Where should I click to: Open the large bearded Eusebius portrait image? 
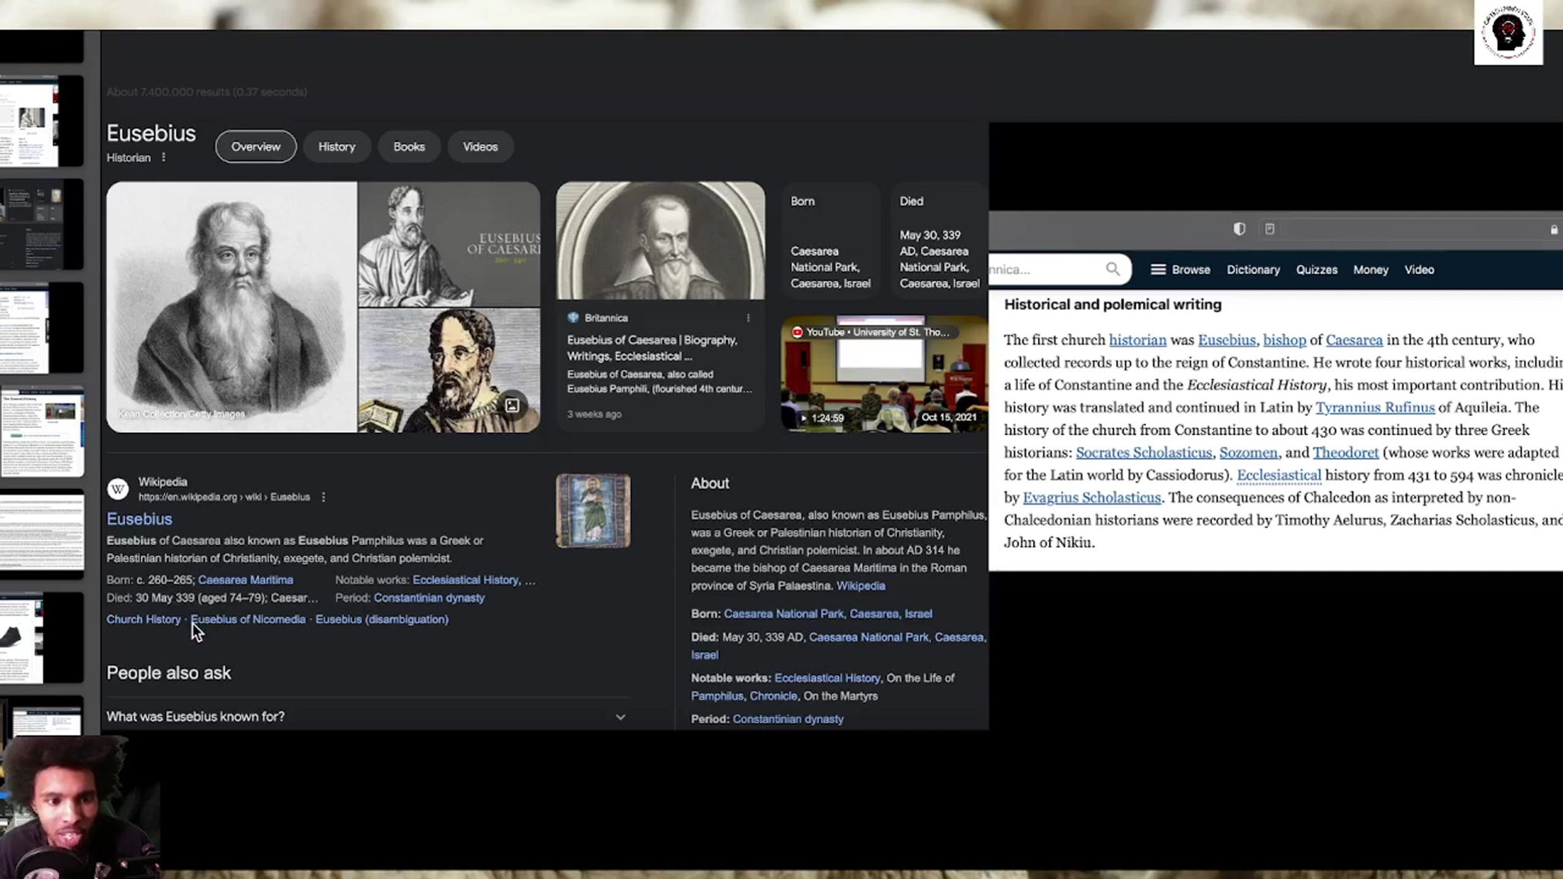(232, 307)
